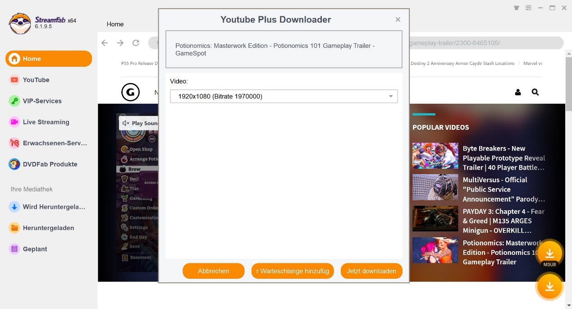
Task: Add video to Warteschlange queue
Action: (x=293, y=271)
